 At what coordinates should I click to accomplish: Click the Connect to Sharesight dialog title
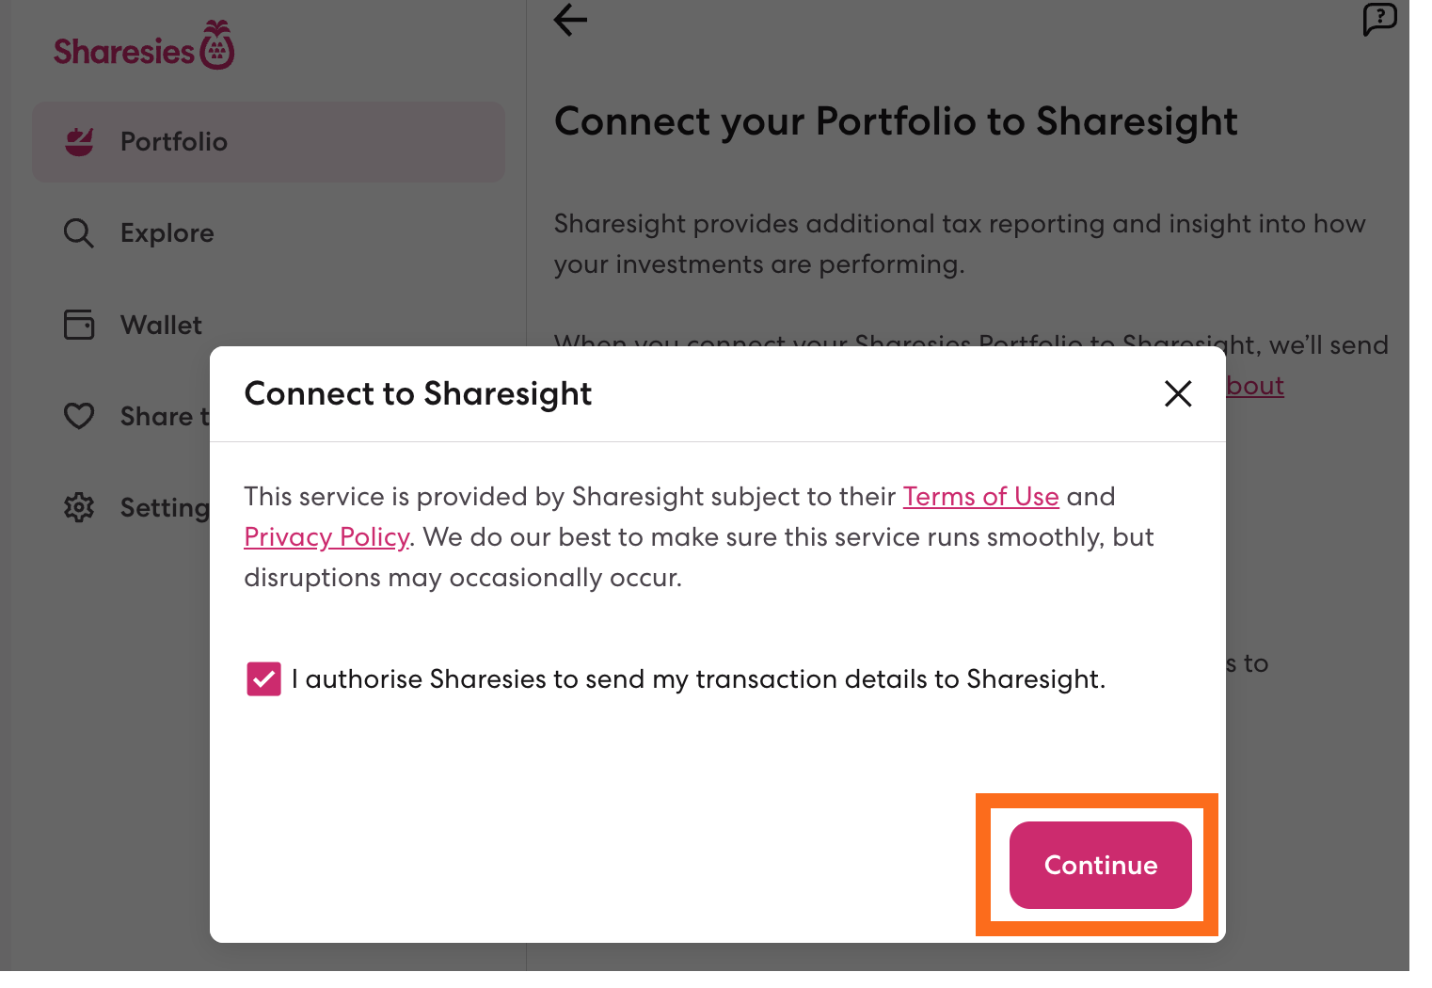(x=417, y=393)
